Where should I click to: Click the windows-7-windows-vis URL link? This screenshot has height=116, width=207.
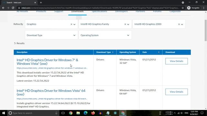(52, 68)
